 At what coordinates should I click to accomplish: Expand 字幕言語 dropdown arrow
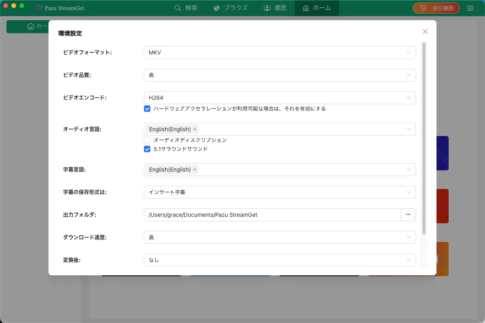(x=409, y=170)
